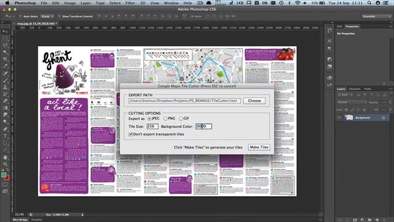Switch to the Paths tab

(x=368, y=89)
